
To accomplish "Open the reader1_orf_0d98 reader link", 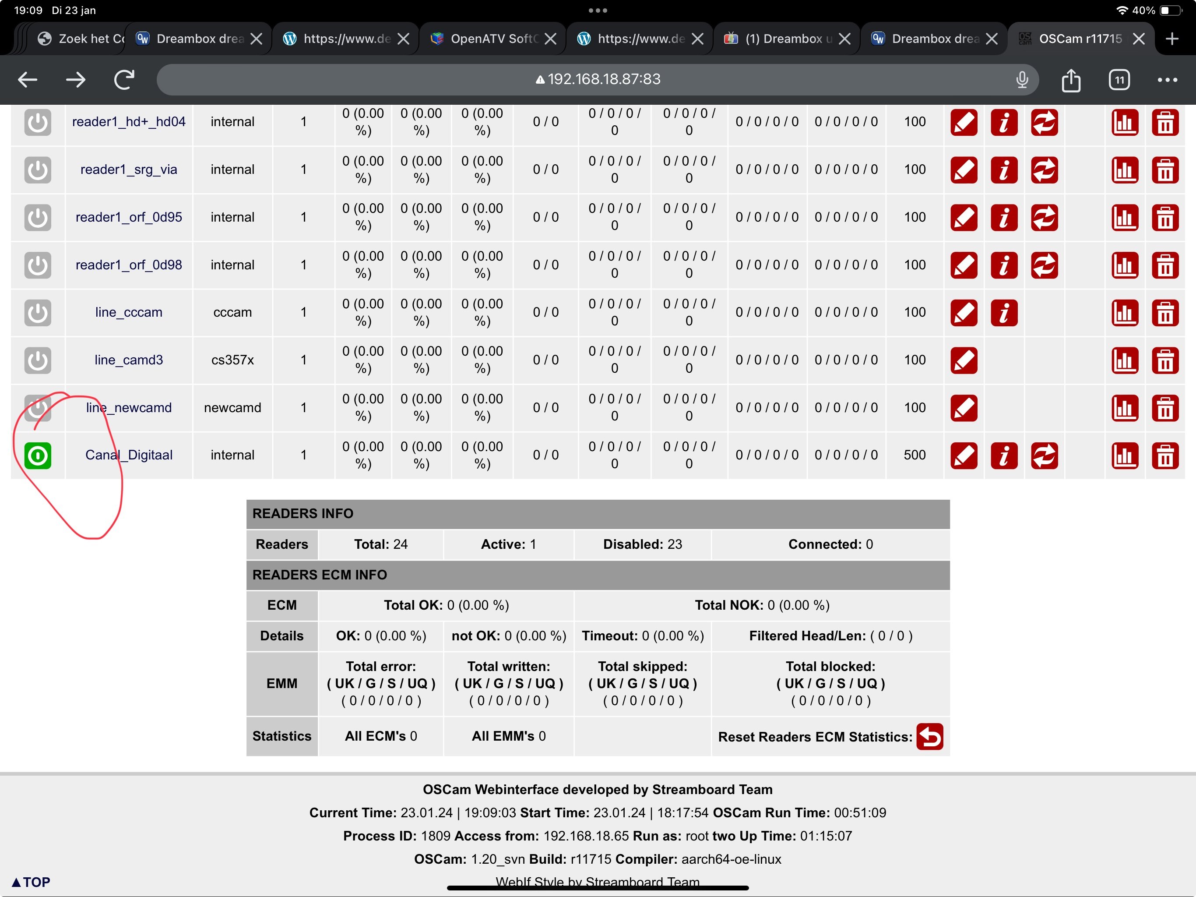I will pyautogui.click(x=129, y=265).
